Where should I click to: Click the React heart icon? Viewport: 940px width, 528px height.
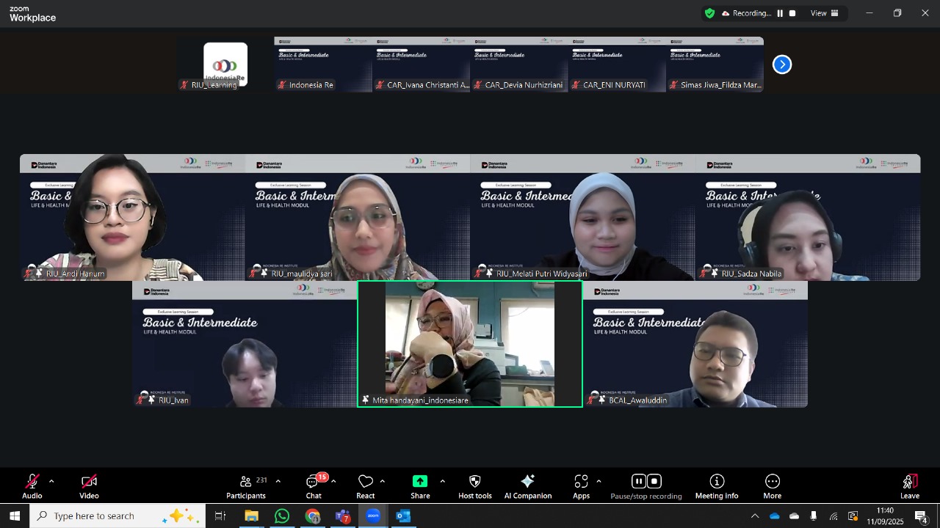click(x=366, y=486)
